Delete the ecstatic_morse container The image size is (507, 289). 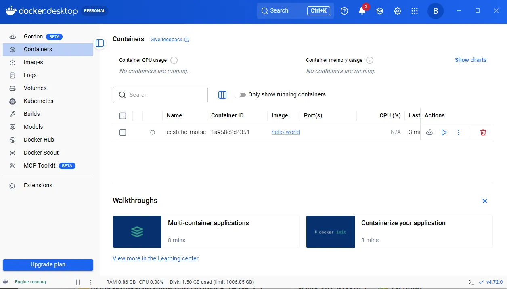coord(483,132)
